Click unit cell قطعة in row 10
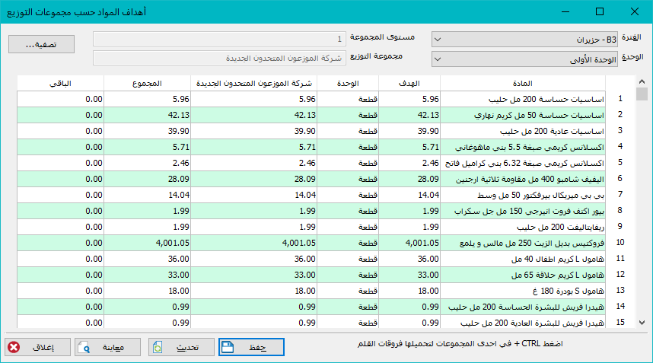The width and height of the screenshot is (653, 363). (348, 243)
